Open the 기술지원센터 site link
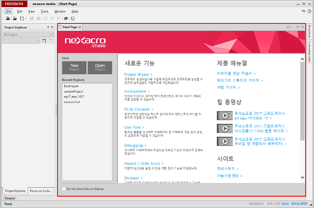Screen dimensions: 314x208 click(x=229, y=176)
